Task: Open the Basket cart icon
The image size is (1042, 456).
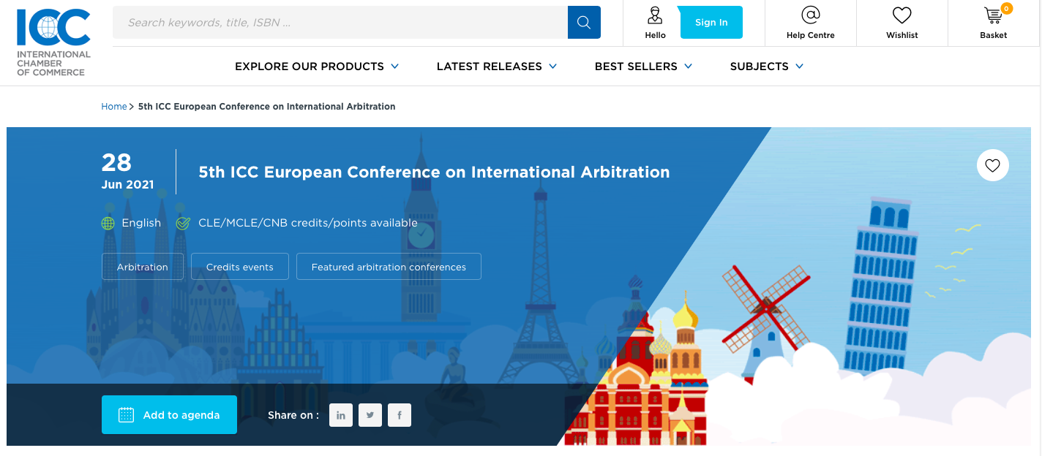Action: 993,15
